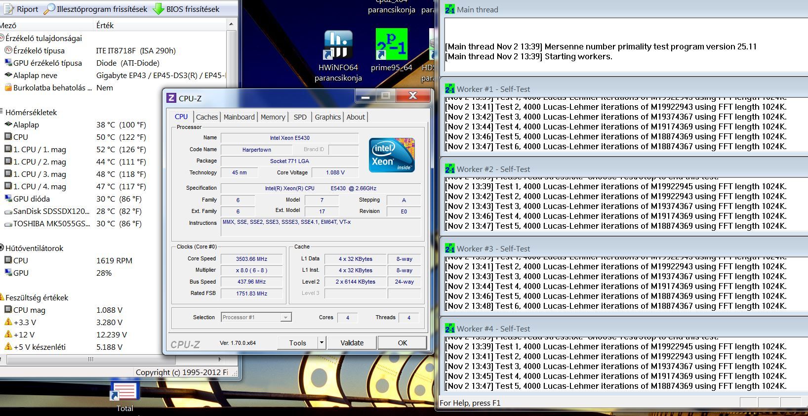Click the Worker #3 - Self-Test window icon
808x416 pixels.
click(x=450, y=249)
